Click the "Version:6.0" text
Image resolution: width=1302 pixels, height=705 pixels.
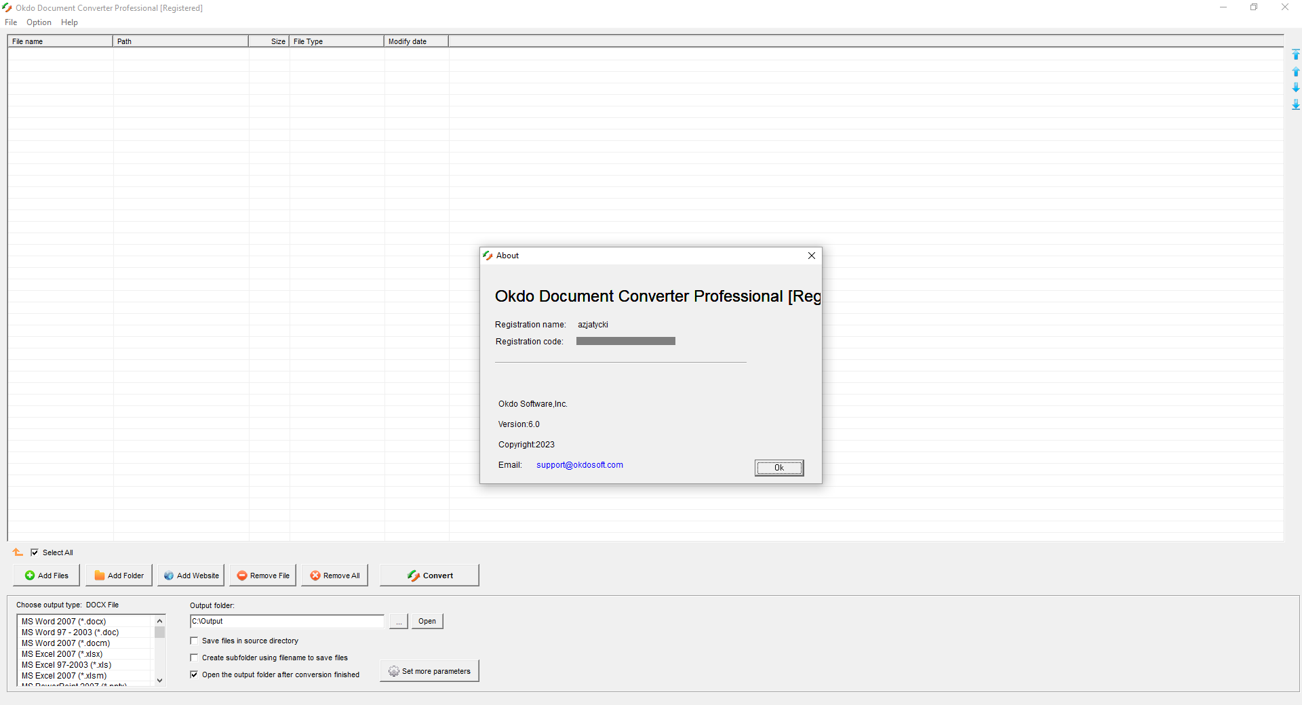click(519, 424)
